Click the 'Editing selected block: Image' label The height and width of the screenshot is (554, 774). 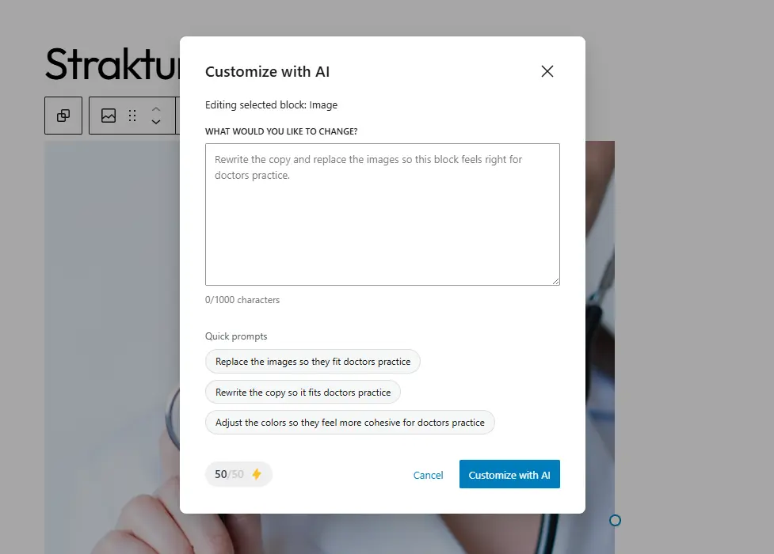click(x=272, y=104)
